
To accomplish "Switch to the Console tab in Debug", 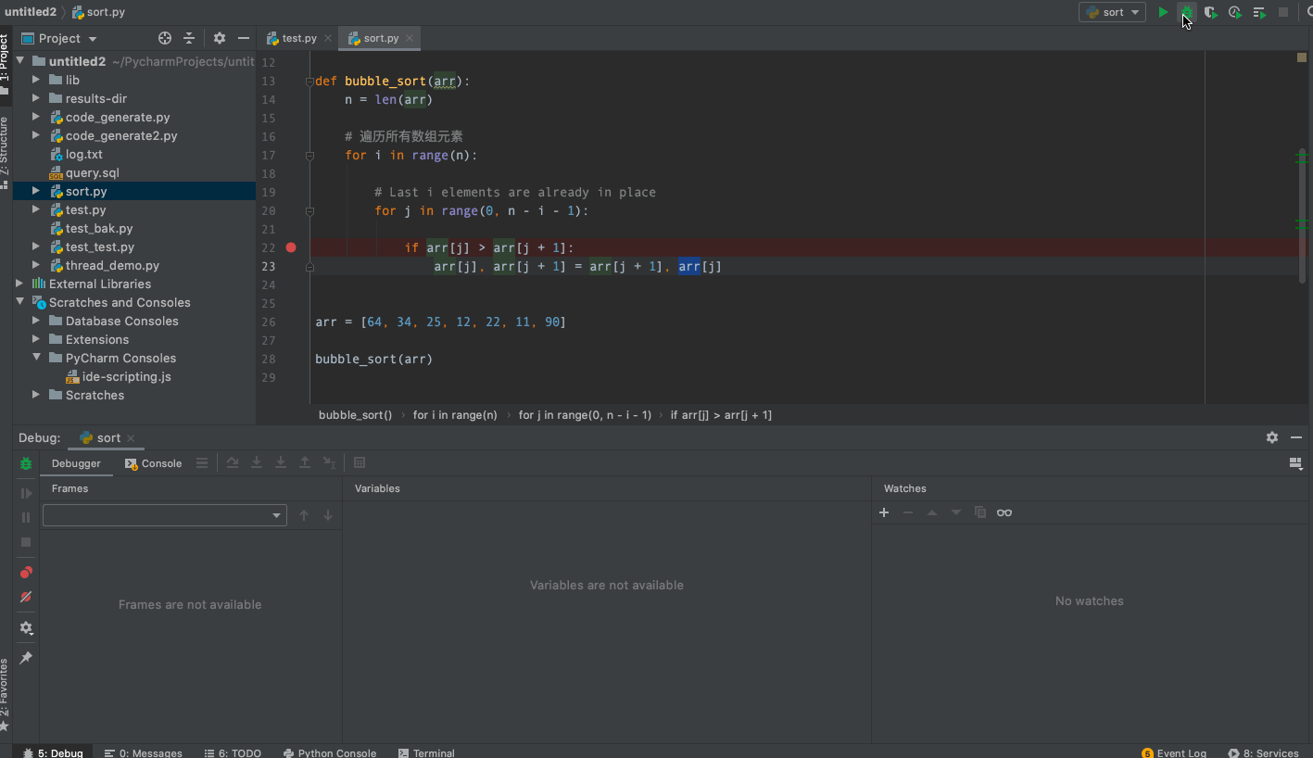I will pyautogui.click(x=154, y=463).
